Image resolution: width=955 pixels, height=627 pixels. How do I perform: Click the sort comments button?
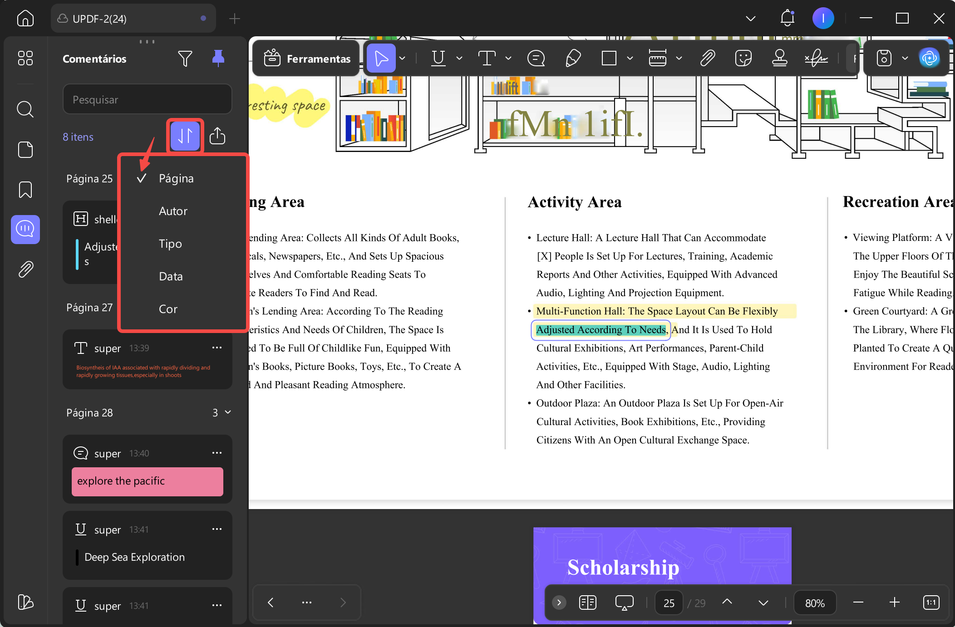(x=185, y=136)
